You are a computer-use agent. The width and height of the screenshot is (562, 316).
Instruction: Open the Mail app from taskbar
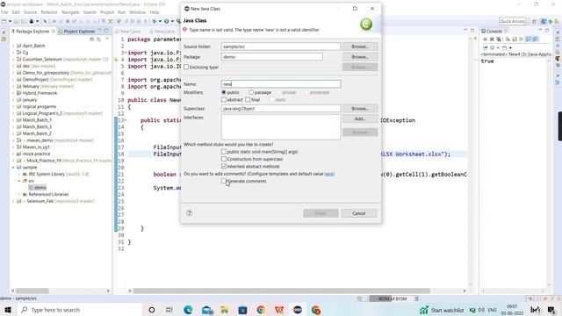207,310
